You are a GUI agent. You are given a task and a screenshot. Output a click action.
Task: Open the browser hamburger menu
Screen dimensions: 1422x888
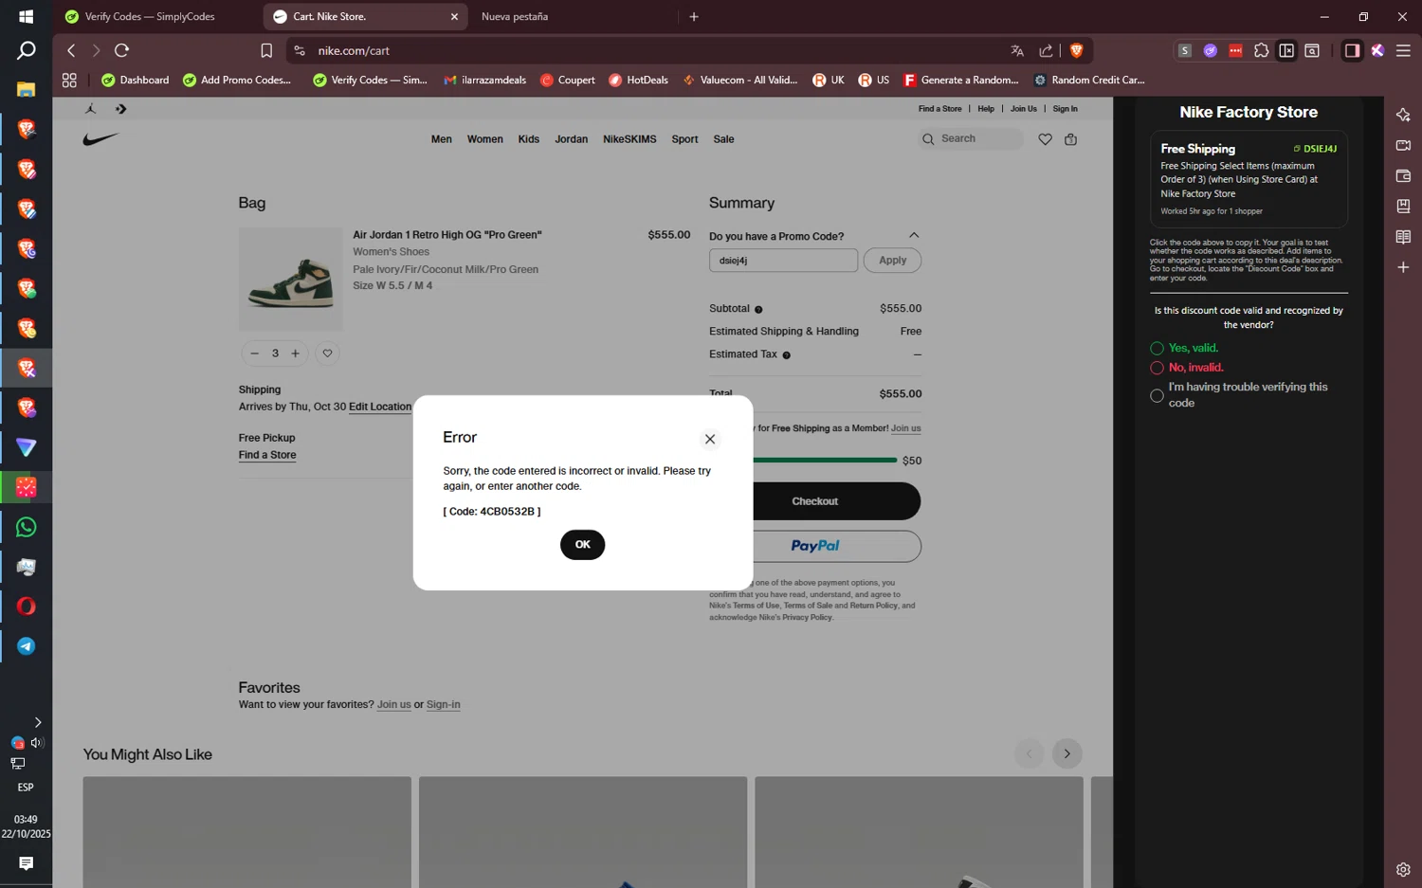[1403, 50]
